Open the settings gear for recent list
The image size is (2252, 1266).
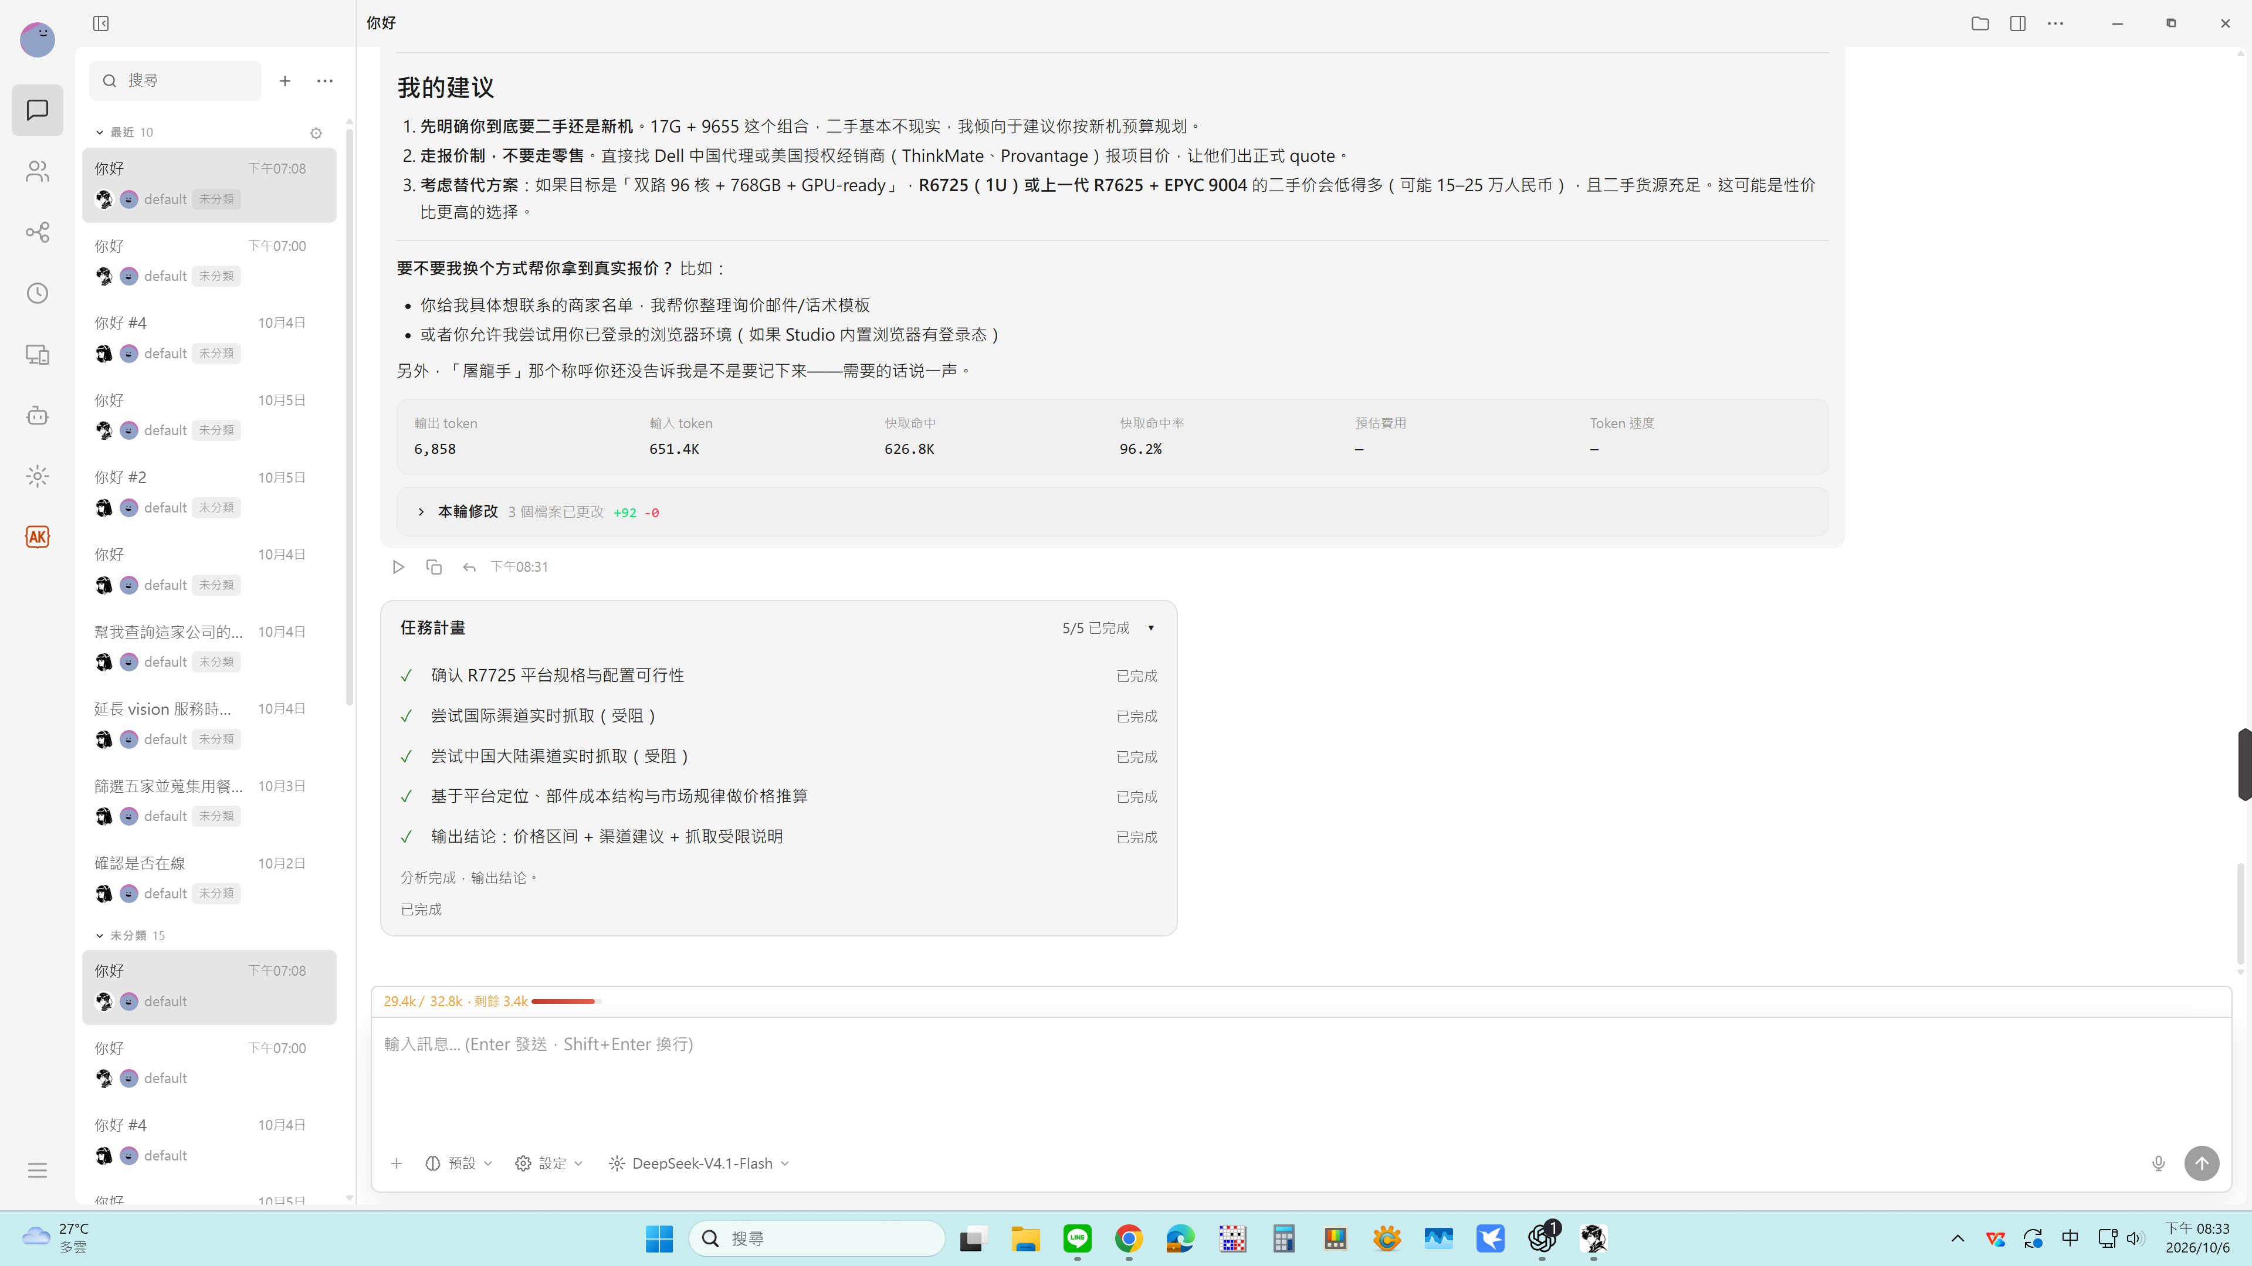[x=316, y=133]
